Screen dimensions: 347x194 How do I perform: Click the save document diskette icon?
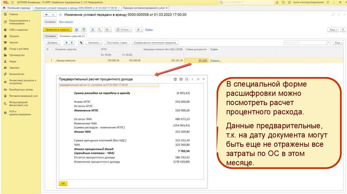point(77,30)
